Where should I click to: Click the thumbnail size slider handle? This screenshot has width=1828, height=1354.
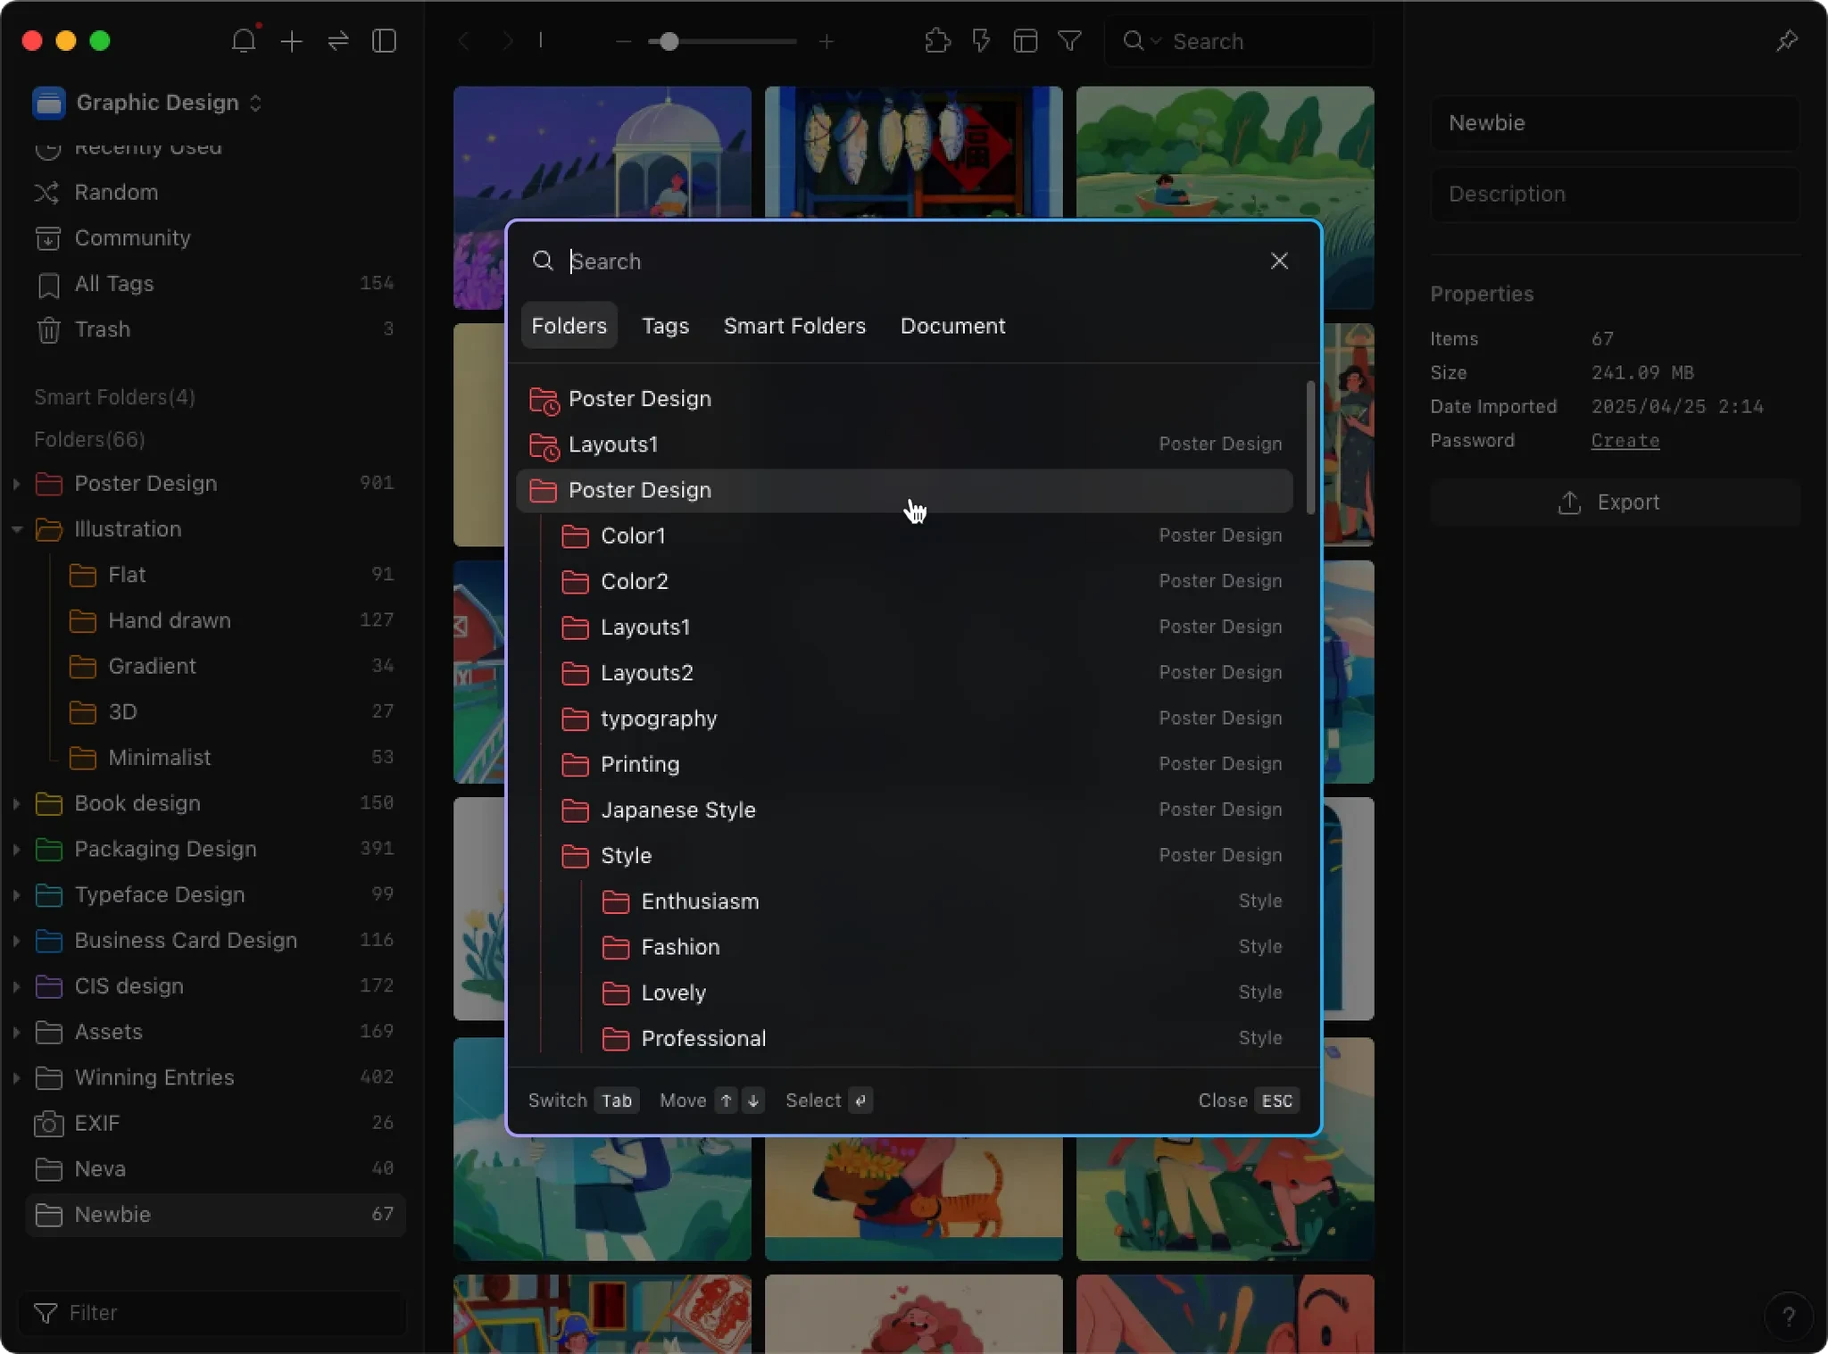pyautogui.click(x=669, y=42)
